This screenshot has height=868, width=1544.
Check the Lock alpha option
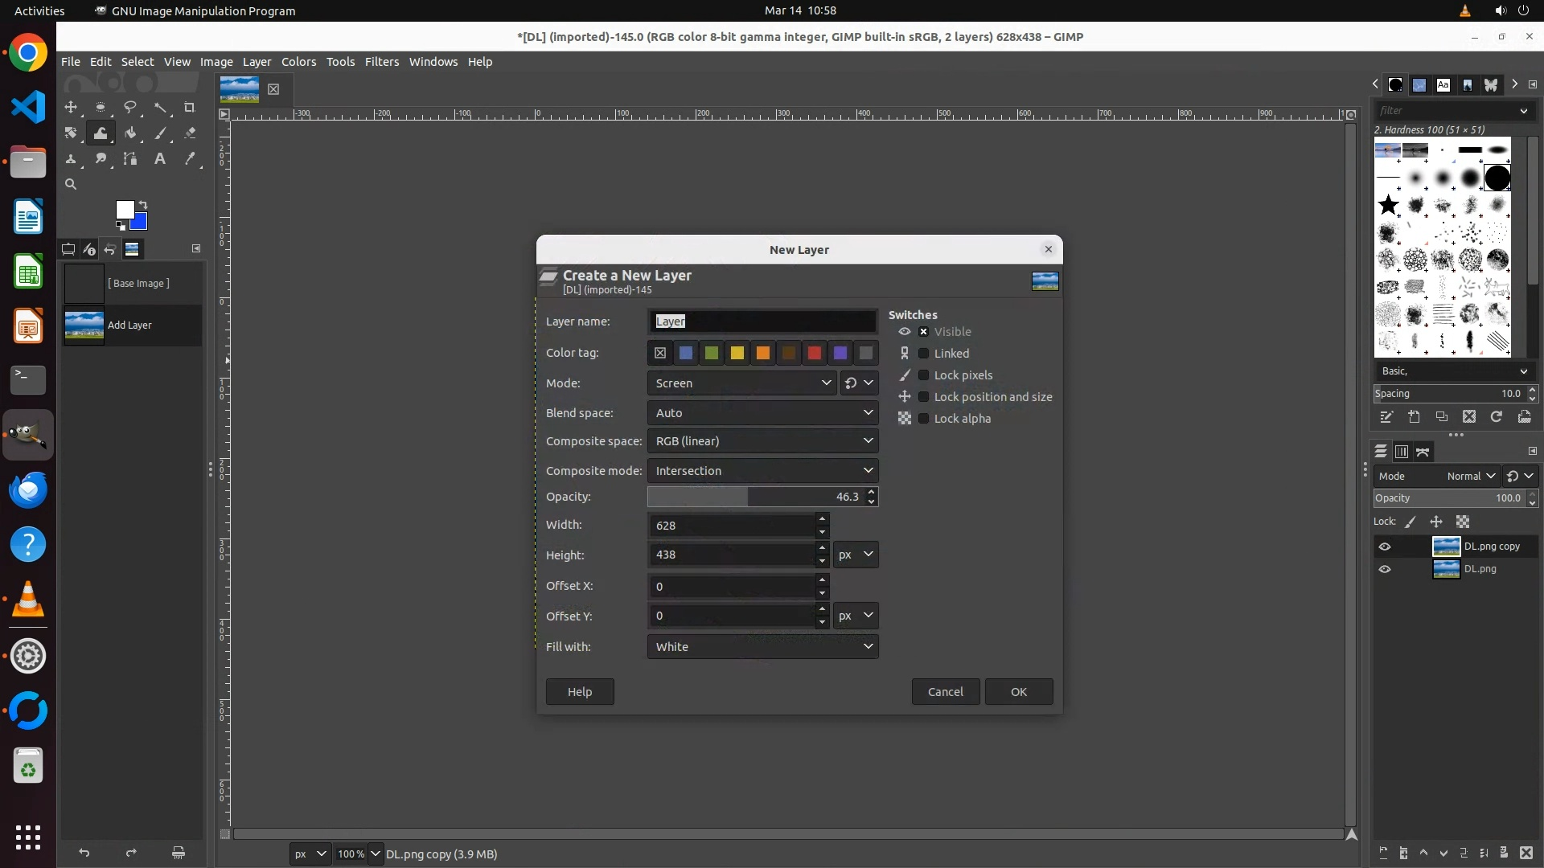coord(924,419)
